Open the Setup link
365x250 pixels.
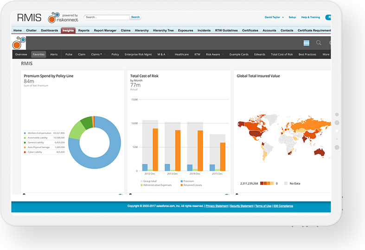pos(292,17)
